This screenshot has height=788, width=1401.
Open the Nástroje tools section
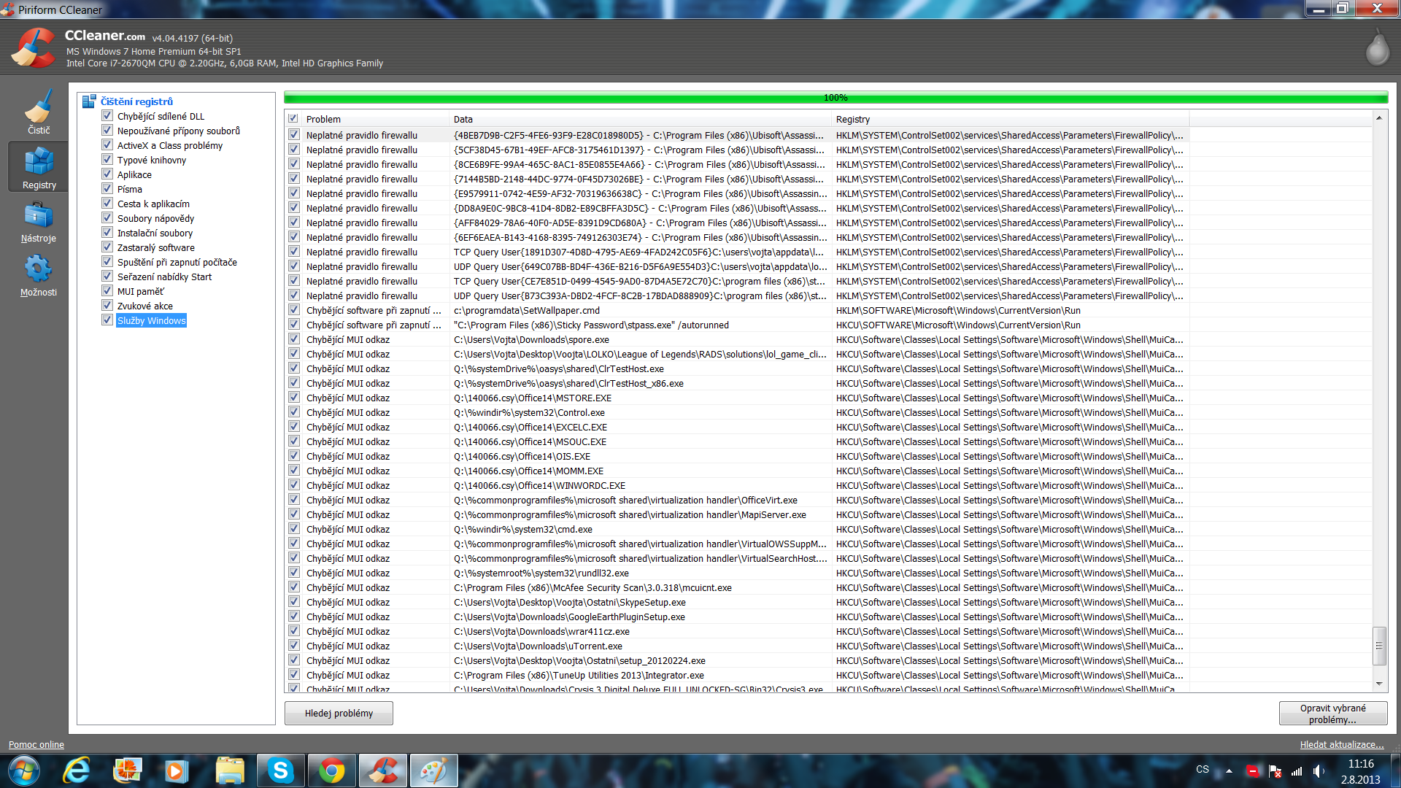(x=39, y=222)
